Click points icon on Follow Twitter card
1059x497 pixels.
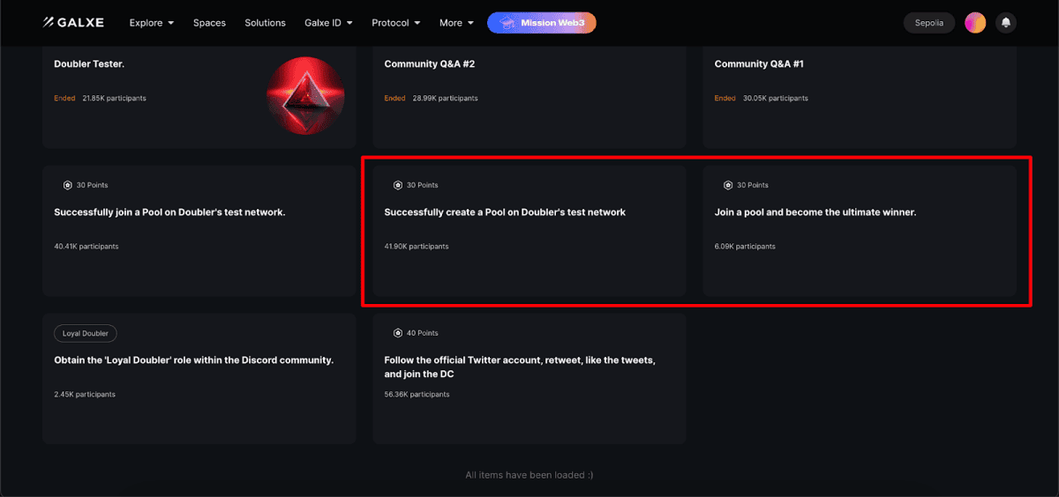coord(397,333)
